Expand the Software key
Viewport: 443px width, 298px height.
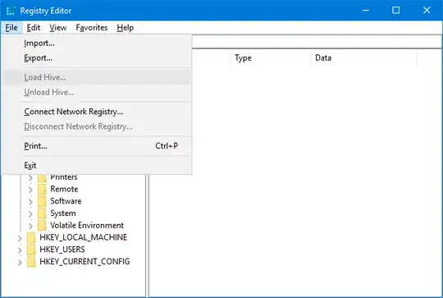[x=30, y=202]
